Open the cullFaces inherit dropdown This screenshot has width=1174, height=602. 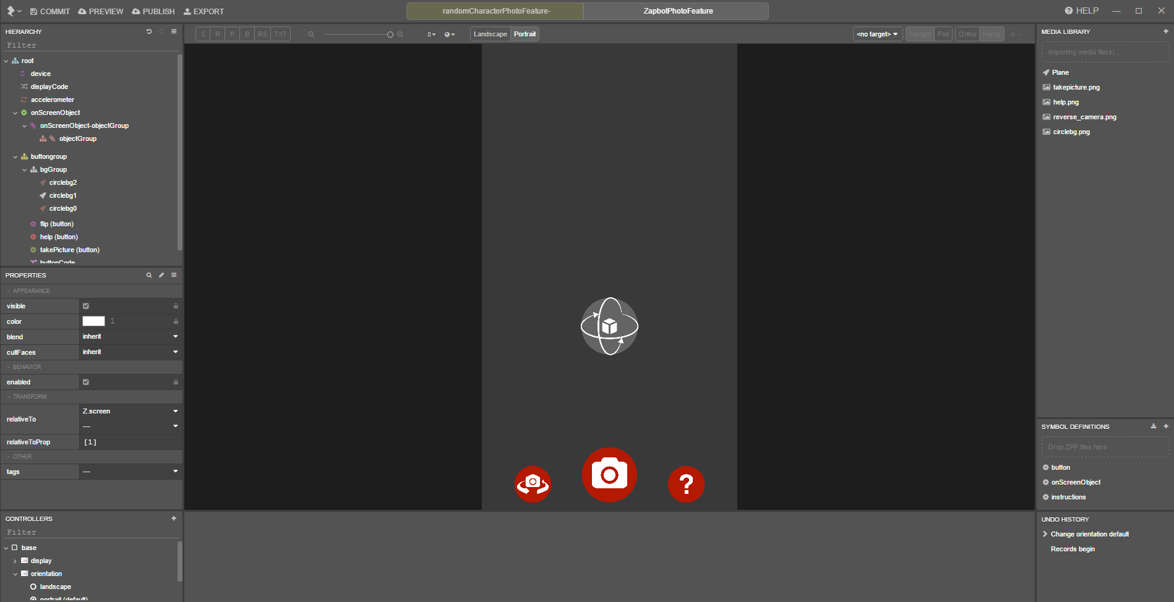coord(131,352)
